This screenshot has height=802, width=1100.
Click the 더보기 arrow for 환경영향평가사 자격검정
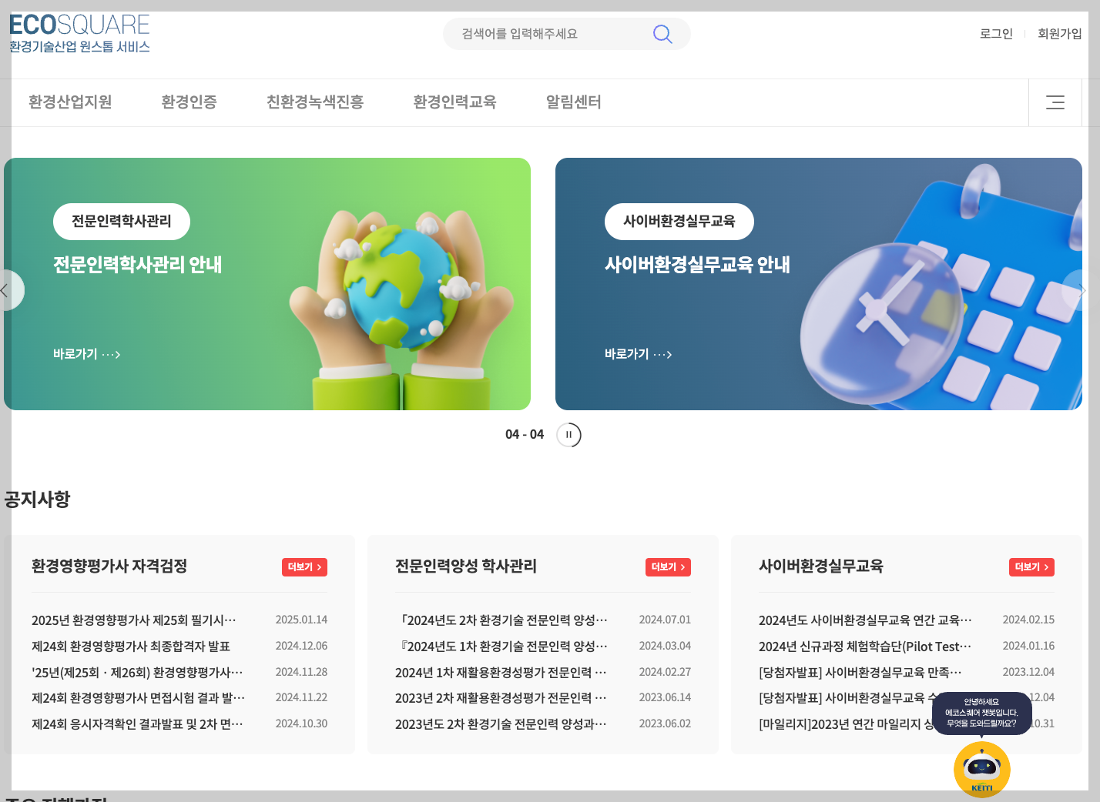pyautogui.click(x=304, y=566)
